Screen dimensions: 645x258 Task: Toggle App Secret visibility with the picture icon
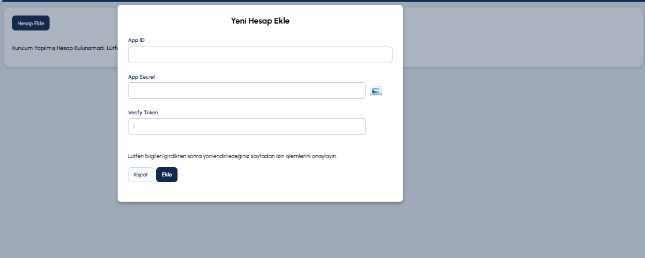(376, 91)
